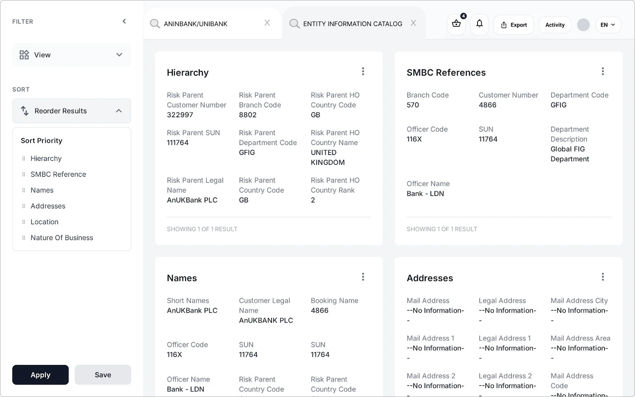635x397 pixels.
Task: Click the Apply button
Action: point(40,374)
